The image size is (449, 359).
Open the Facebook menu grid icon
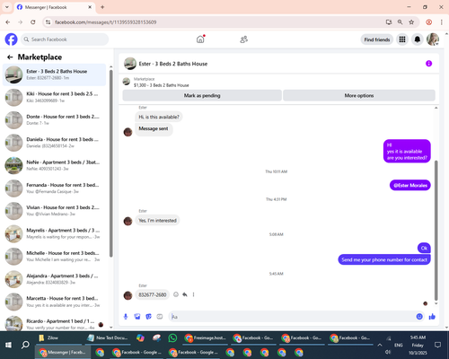tap(402, 39)
